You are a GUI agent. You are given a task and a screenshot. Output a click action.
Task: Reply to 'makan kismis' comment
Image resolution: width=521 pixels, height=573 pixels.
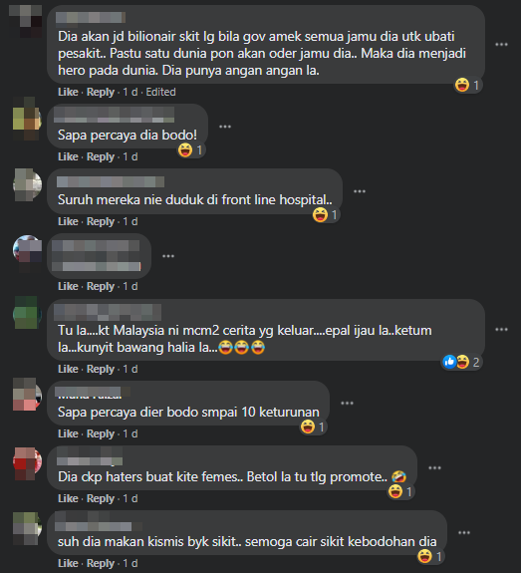pos(101,563)
